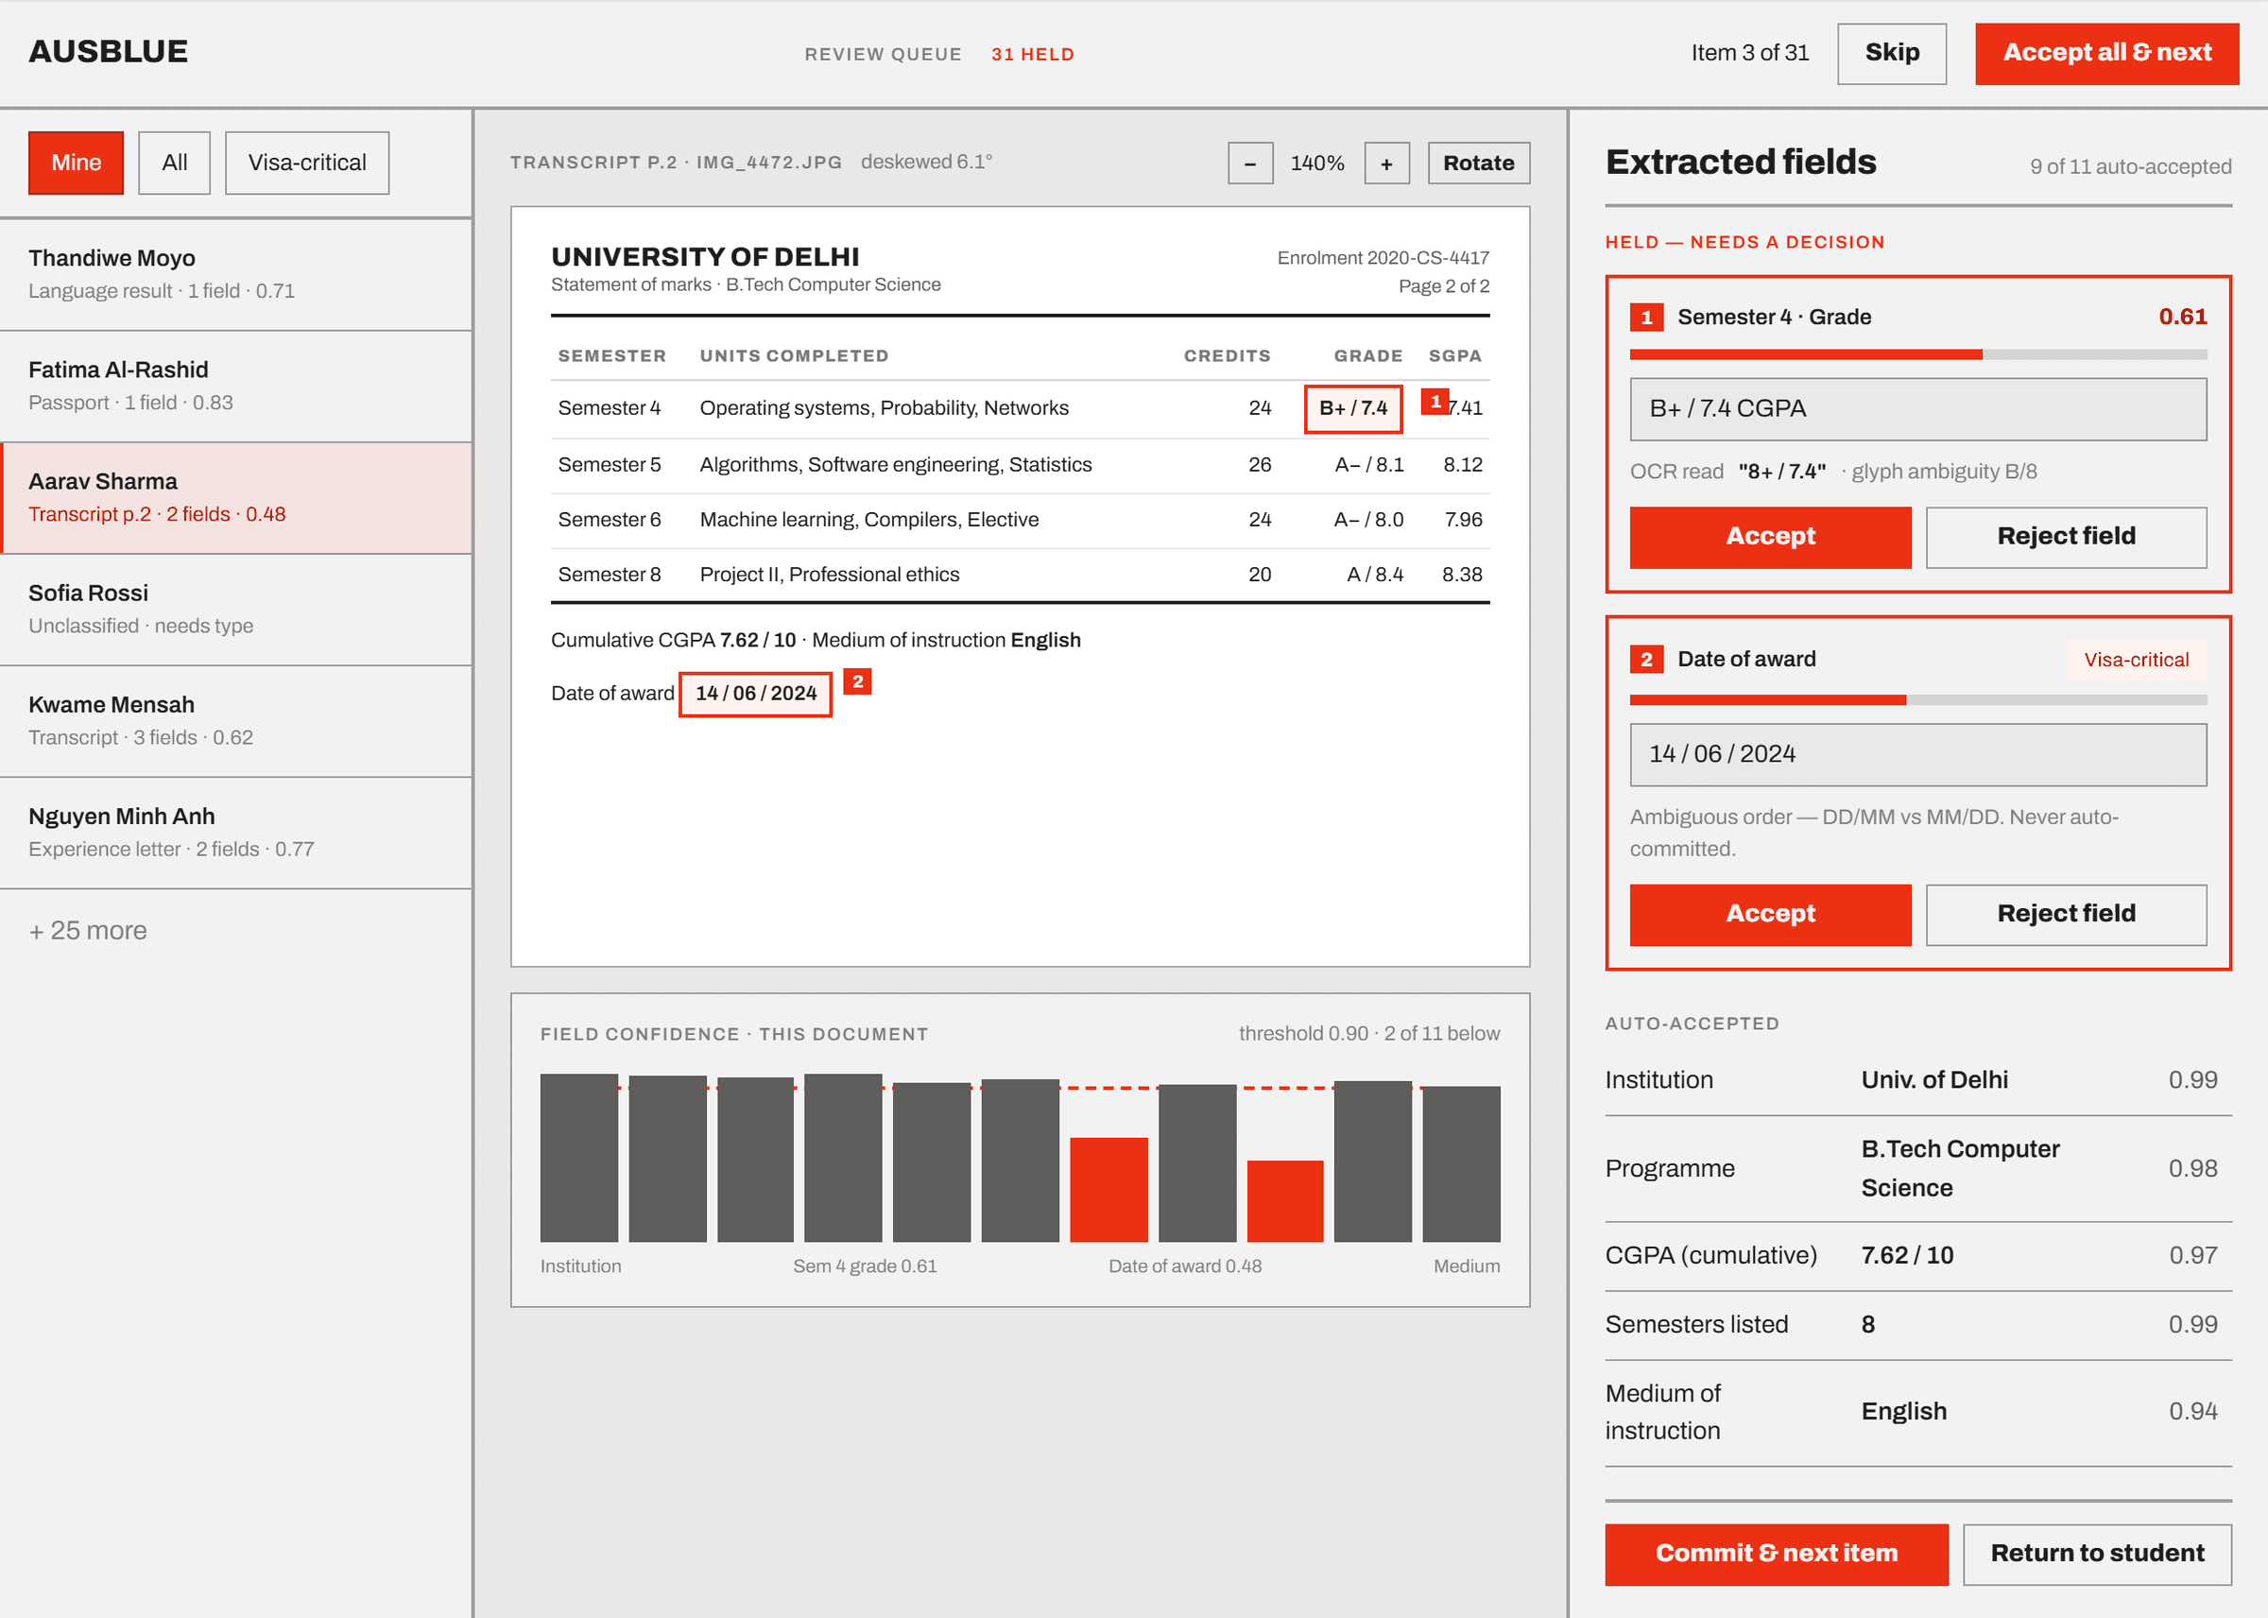Image resolution: width=2268 pixels, height=1618 pixels.
Task: Zoom in with the plus button
Action: [1386, 164]
